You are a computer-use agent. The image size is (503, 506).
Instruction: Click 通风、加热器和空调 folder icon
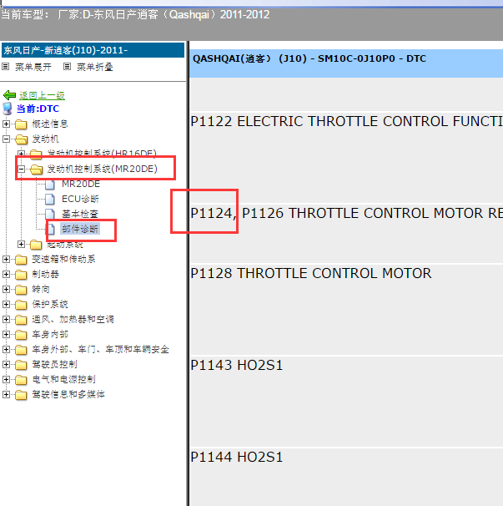pyautogui.click(x=21, y=320)
